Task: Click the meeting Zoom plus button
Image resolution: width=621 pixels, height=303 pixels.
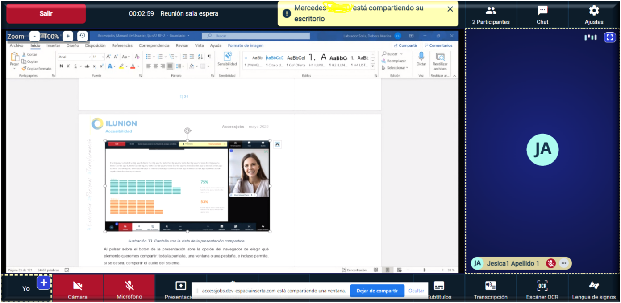Action: click(x=67, y=36)
